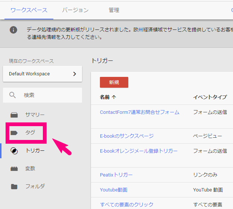Toggle sort arrow beside 名前 column

[x=114, y=97]
